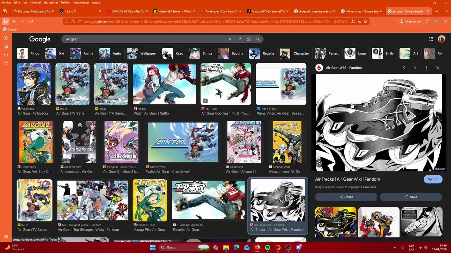Image resolution: width=451 pixels, height=253 pixels.
Task: Expand the list all tabs dropdown
Action: [x=445, y=11]
